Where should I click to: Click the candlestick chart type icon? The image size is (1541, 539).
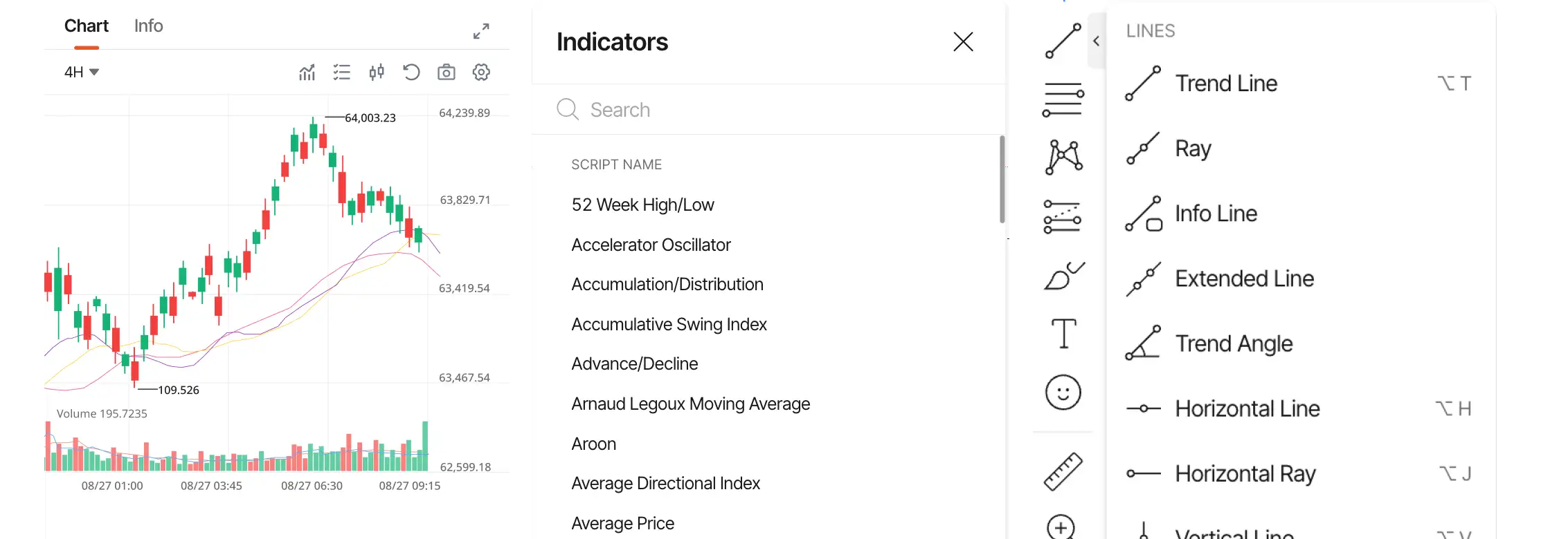pos(377,72)
